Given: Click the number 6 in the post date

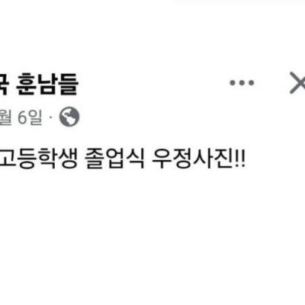Looking at the screenshot, I should 22,117.
